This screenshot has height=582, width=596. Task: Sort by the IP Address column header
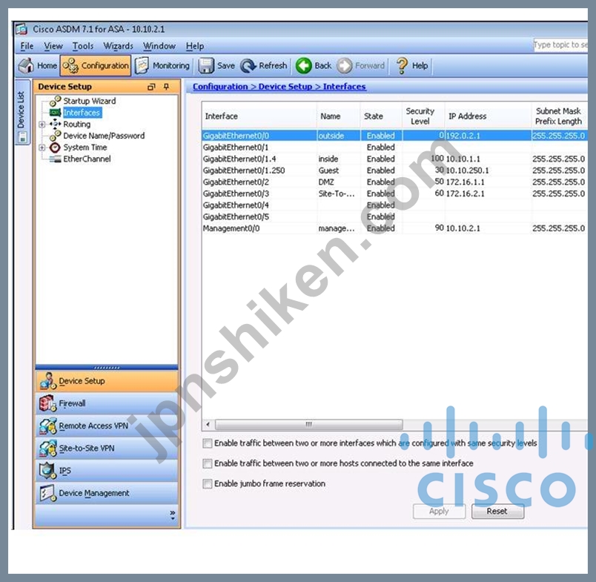coord(488,116)
